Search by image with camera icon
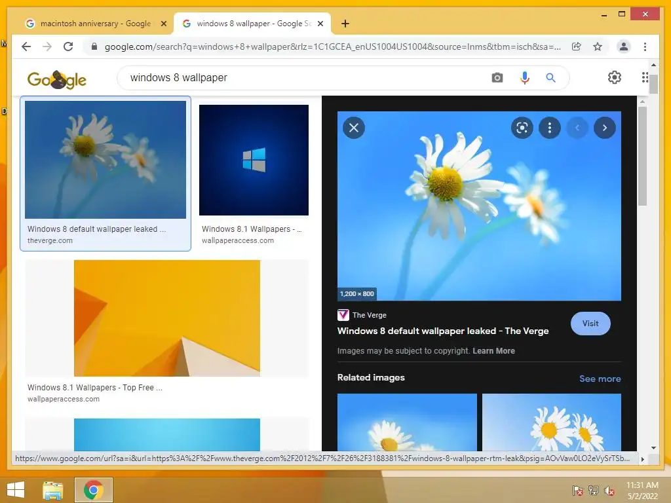The height and width of the screenshot is (503, 671). click(497, 78)
